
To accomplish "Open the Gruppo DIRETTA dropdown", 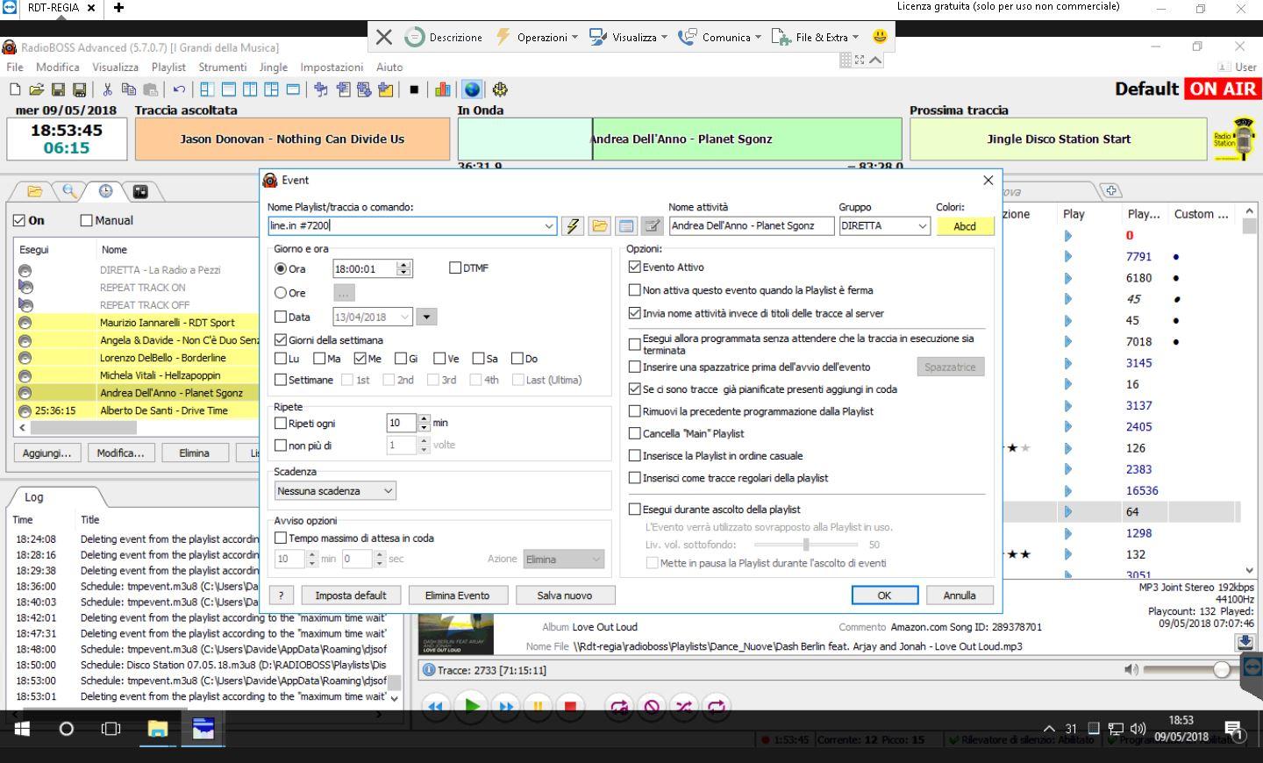I will [x=922, y=226].
